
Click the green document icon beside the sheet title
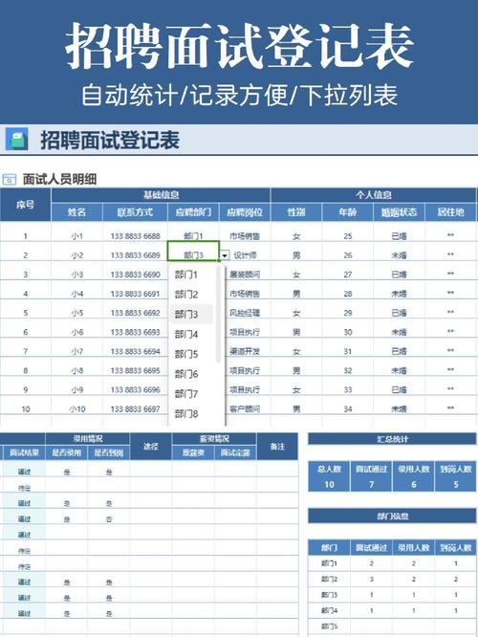tap(16, 140)
